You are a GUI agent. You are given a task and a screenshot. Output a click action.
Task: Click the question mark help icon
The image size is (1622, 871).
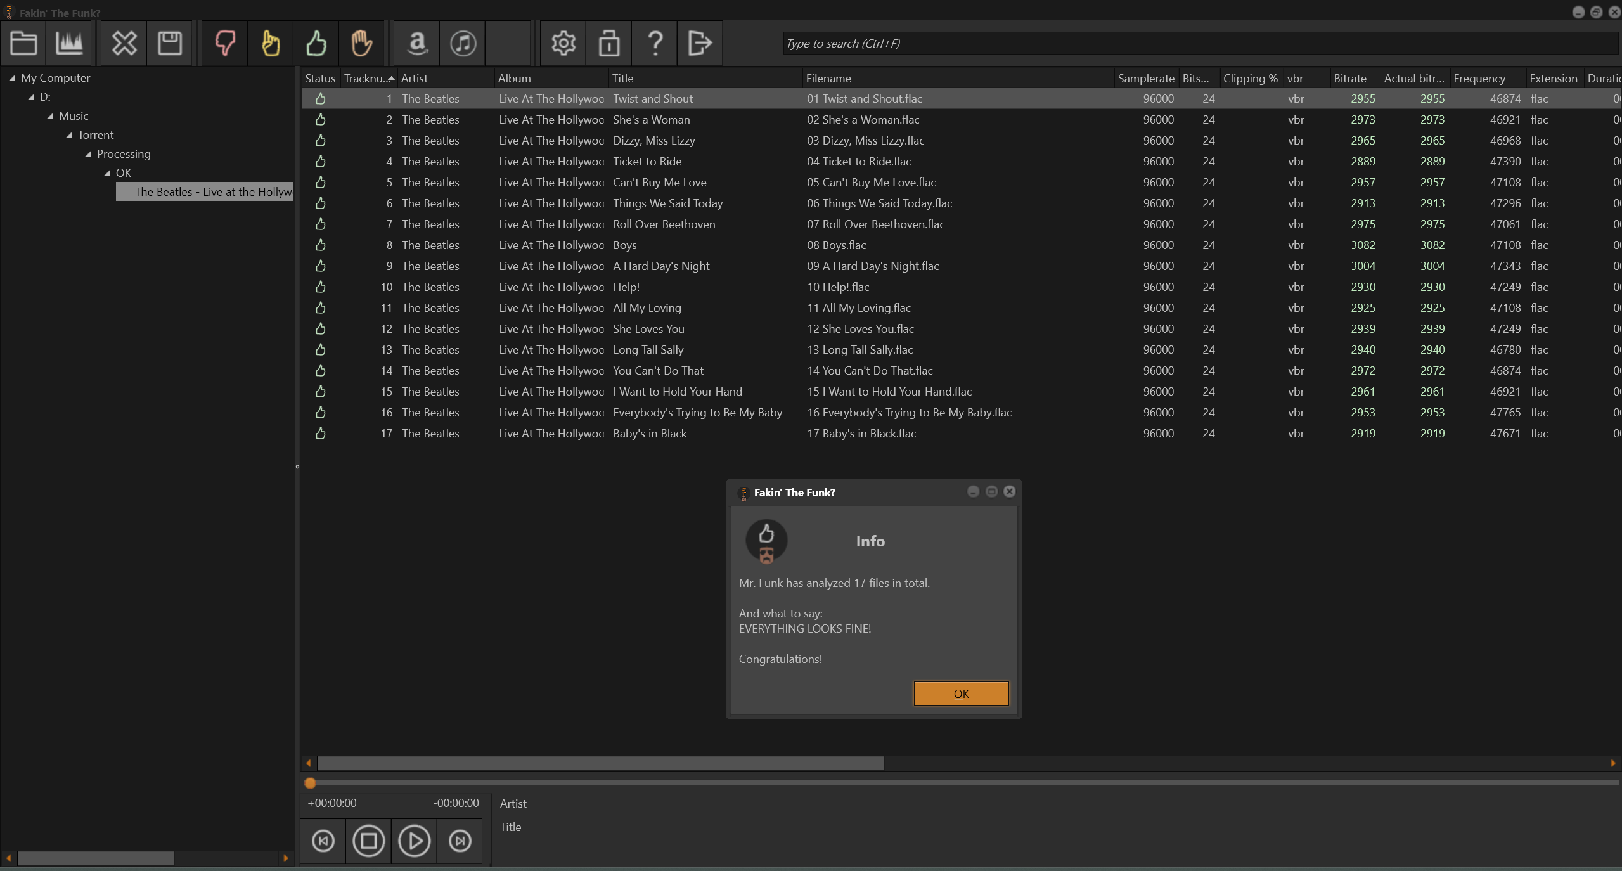[x=655, y=43]
